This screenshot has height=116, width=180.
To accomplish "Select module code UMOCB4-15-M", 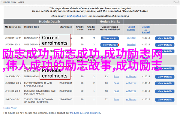I will point(13,38).
